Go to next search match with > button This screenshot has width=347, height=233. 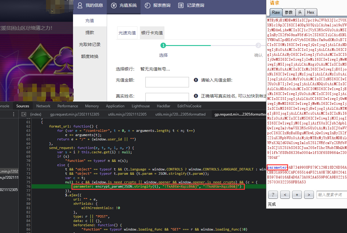click(x=309, y=194)
